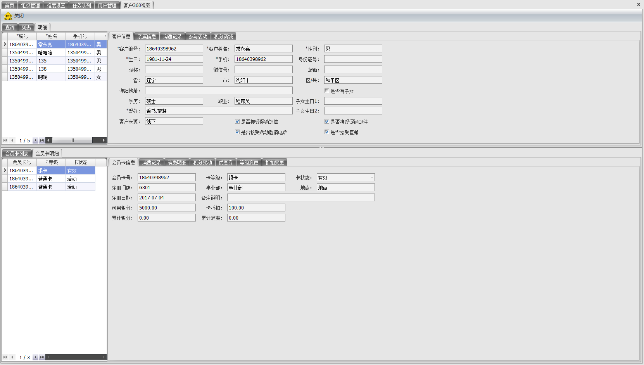This screenshot has width=644, height=365.
Task: Switch to 参与活动 tab
Action: pos(198,36)
